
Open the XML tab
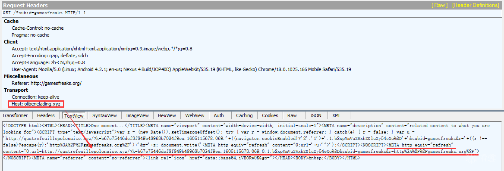tap(337, 115)
